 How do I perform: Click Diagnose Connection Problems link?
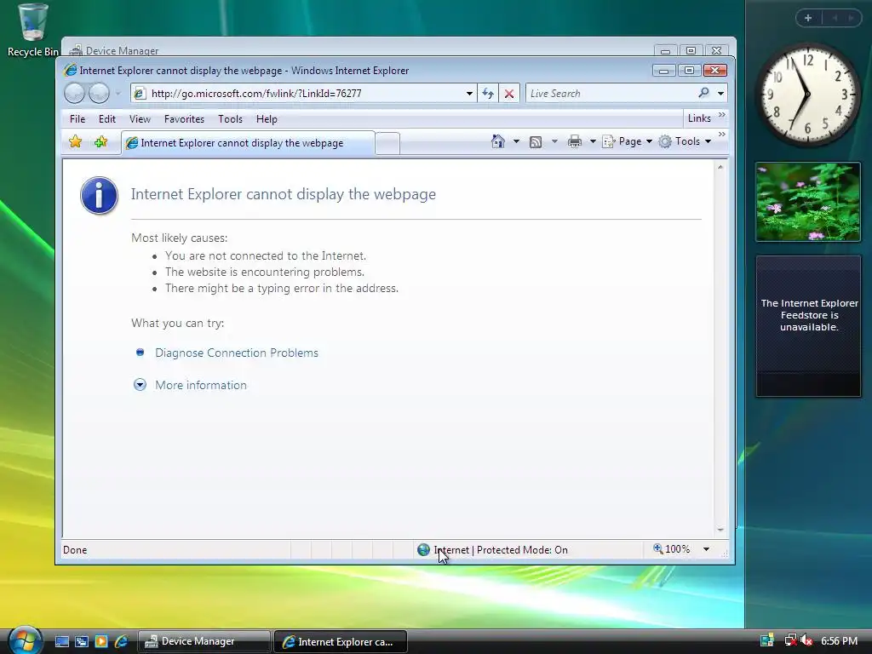pos(237,353)
